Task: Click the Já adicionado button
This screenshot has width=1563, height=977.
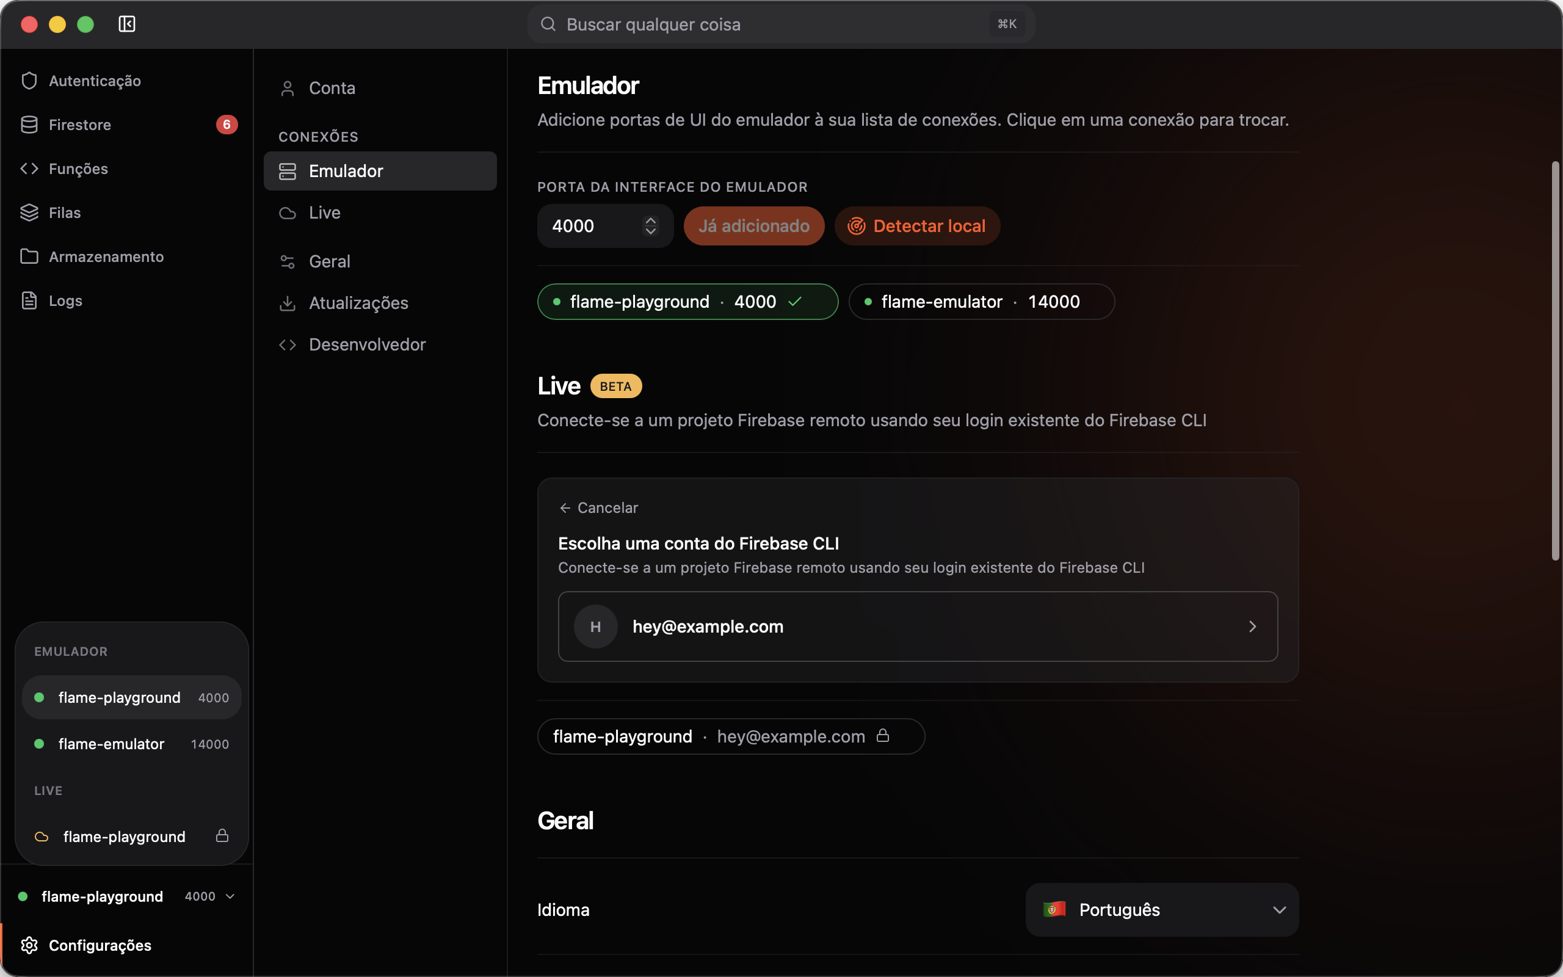Action: coord(754,225)
